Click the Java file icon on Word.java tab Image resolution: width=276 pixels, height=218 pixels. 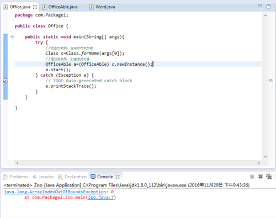click(92, 7)
